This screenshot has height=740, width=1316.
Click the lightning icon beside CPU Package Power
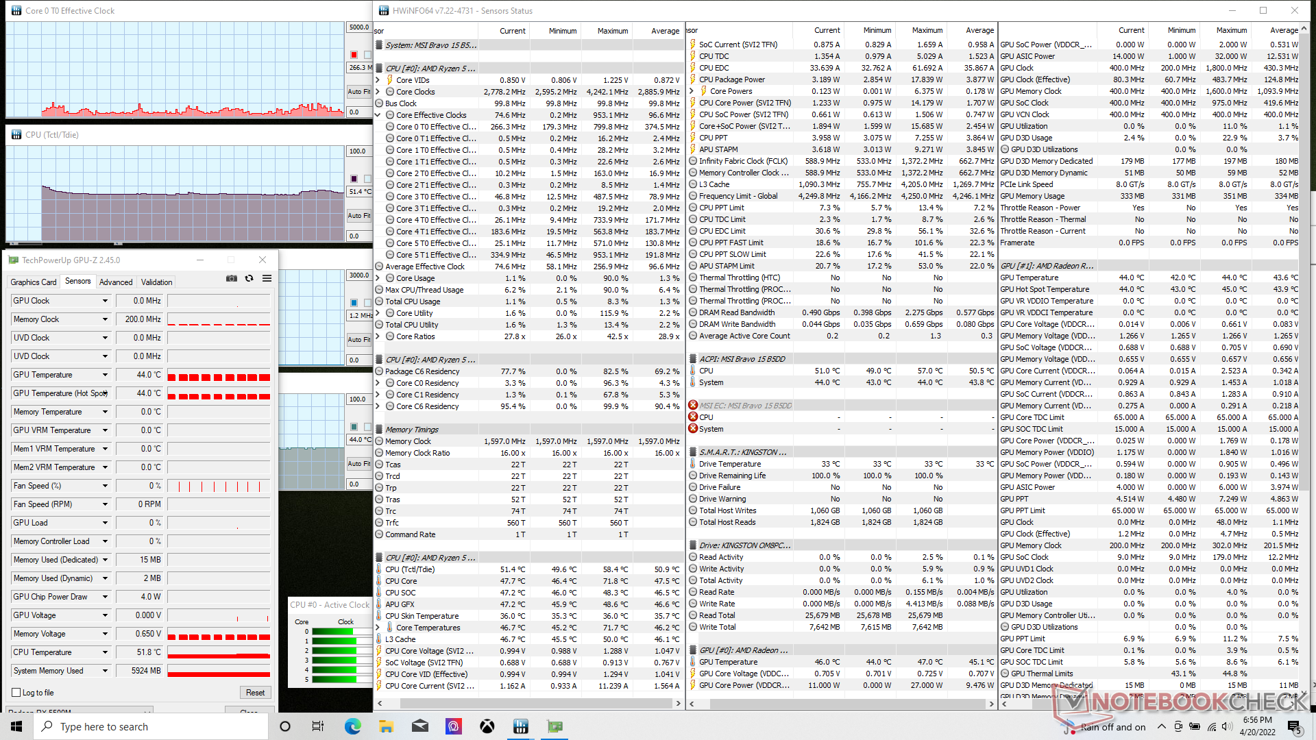pyautogui.click(x=693, y=79)
